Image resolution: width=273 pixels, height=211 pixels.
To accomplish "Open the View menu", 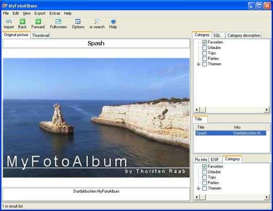I will (27, 13).
